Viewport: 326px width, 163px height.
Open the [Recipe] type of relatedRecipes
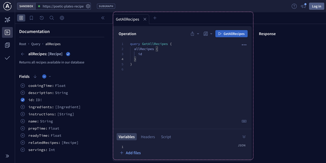click(x=70, y=143)
